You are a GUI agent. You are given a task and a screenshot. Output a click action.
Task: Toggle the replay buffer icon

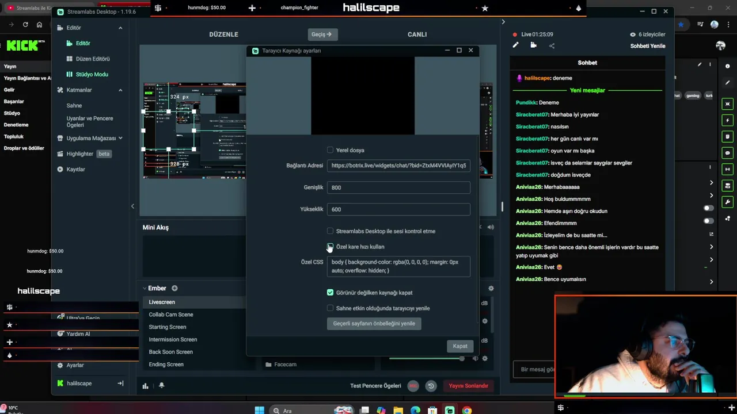(x=431, y=386)
